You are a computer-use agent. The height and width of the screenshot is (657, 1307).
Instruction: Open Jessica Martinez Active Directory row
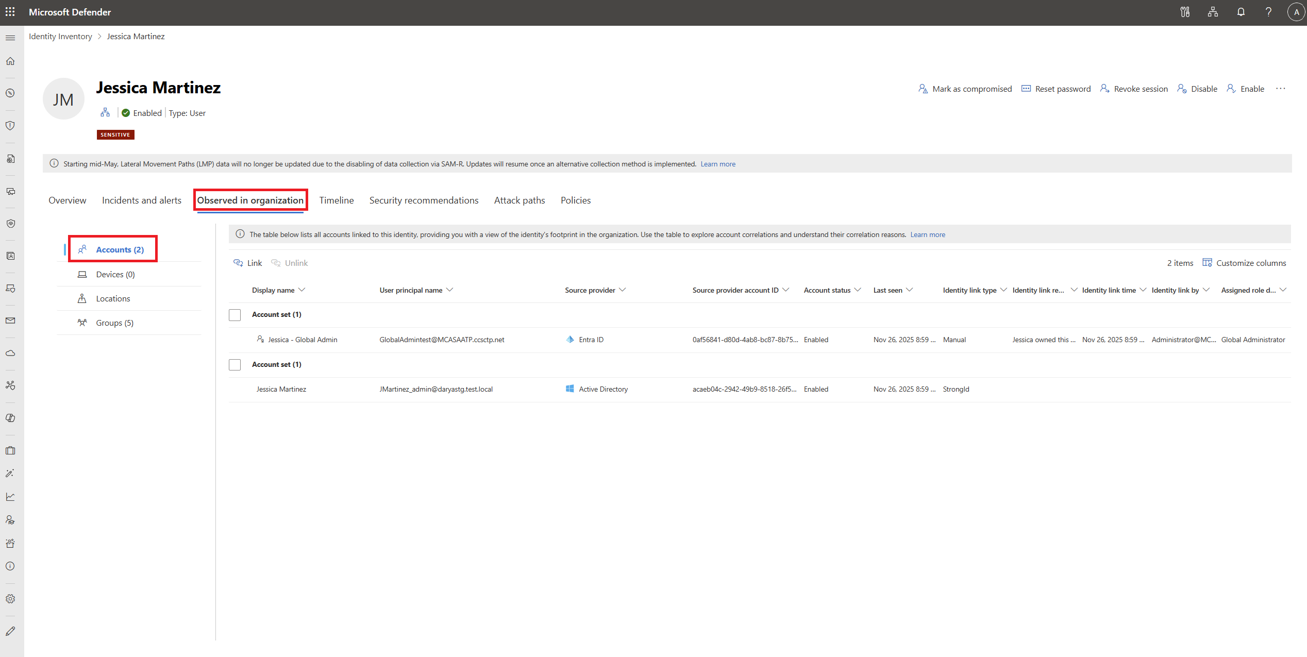pos(760,389)
